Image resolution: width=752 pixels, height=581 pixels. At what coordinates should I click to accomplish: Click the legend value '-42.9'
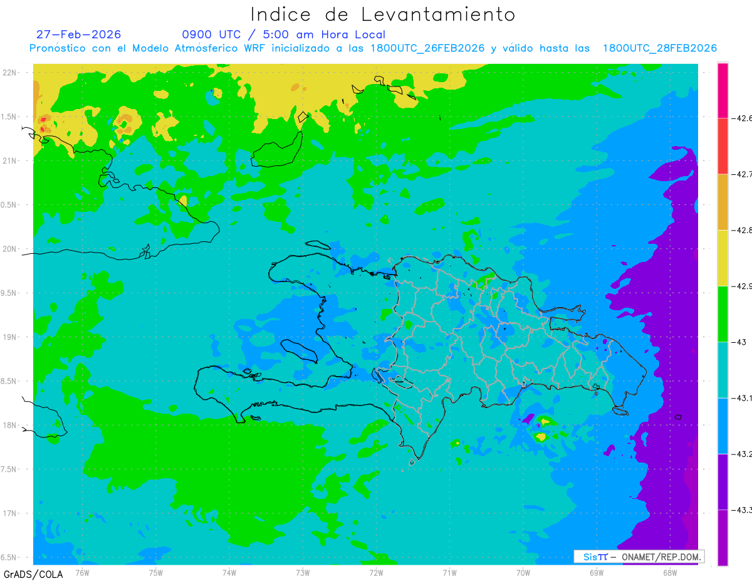[742, 286]
